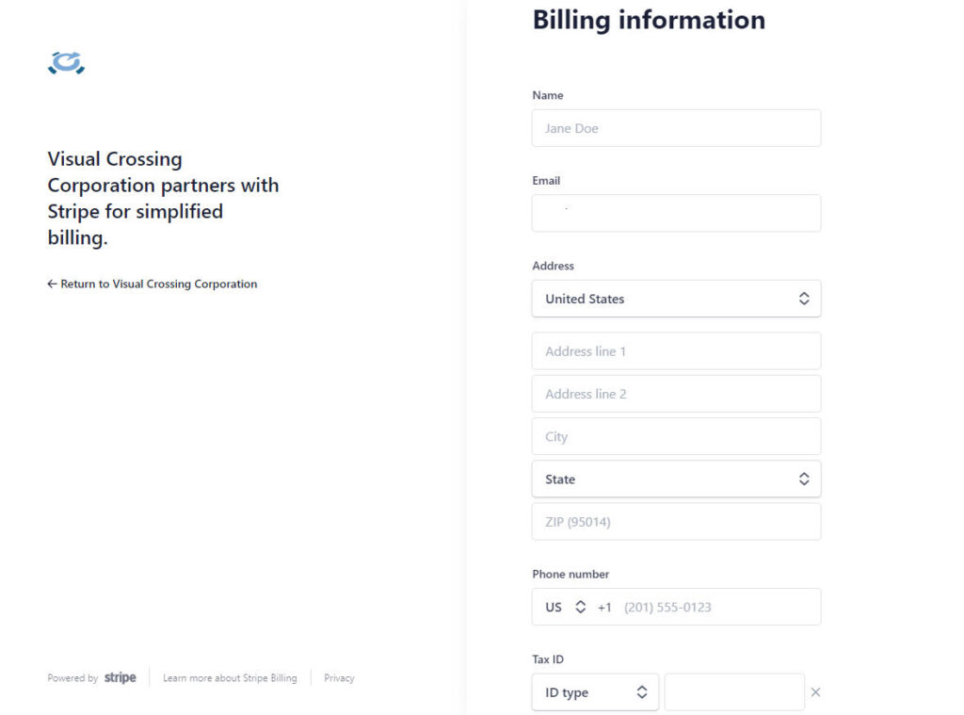Open the Privacy link
The width and height of the screenshot is (964, 715).
pos(339,677)
